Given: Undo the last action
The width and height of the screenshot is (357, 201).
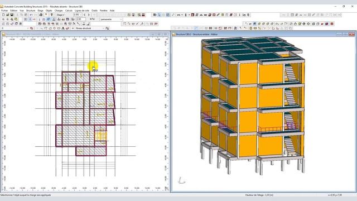Looking at the screenshot, I should (31, 15).
